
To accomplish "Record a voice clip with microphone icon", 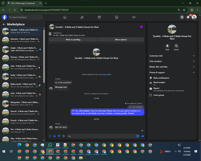I will click(x=50, y=136).
